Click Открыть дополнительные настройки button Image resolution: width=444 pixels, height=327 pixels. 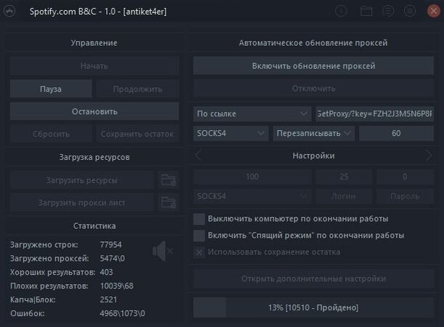point(313,279)
